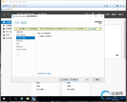Show hidden system tray icons
This screenshot has height=102, width=127.
[x=101, y=98]
